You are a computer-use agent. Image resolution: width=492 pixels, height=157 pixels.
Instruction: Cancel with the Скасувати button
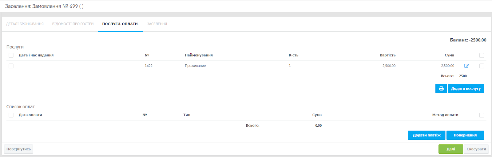tap(476, 149)
